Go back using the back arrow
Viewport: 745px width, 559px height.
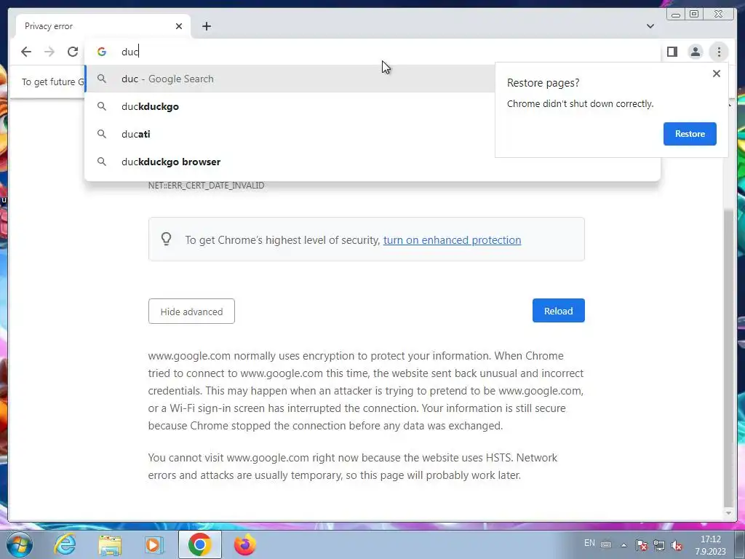[26, 52]
